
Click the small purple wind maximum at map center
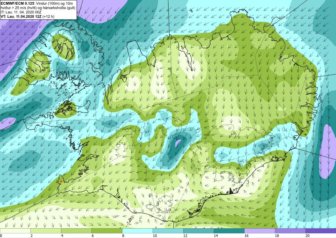click(178, 143)
